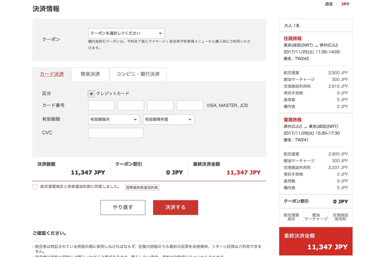Click the second card number field
386x257 pixels.
coord(131,105)
